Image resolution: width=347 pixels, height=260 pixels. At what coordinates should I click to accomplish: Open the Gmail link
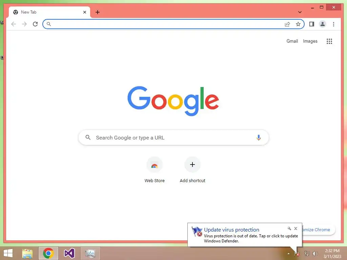coord(292,41)
